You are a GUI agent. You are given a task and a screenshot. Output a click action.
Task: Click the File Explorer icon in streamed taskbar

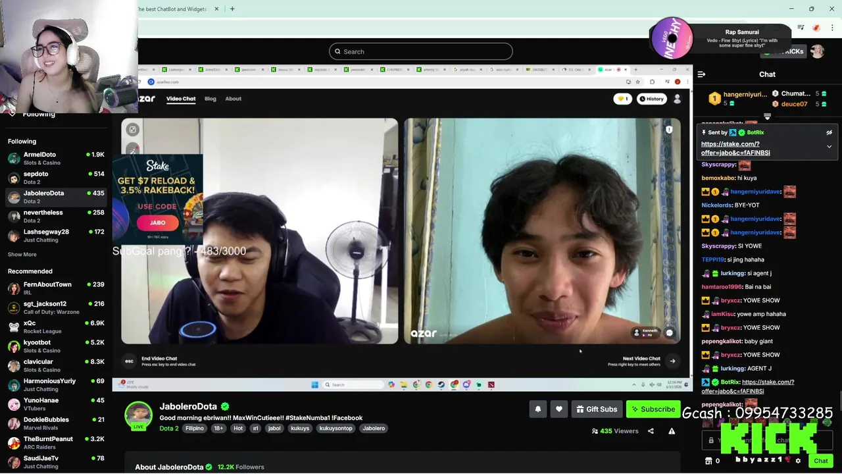coord(404,384)
